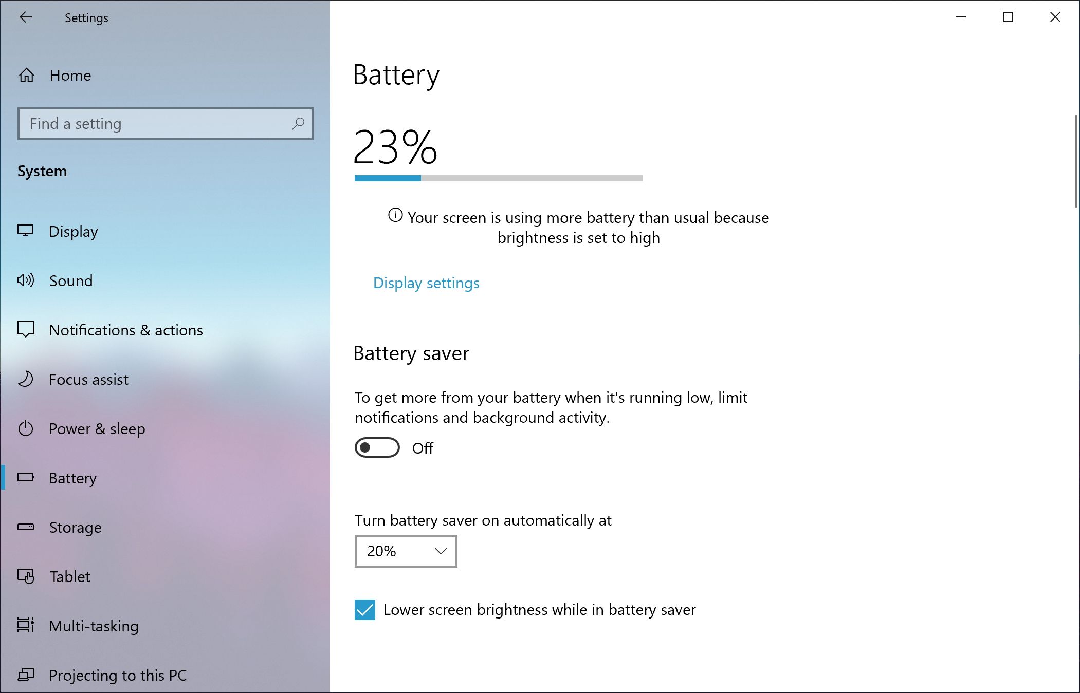The width and height of the screenshot is (1080, 693).
Task: Open the Find a setting search field
Action: coord(166,123)
